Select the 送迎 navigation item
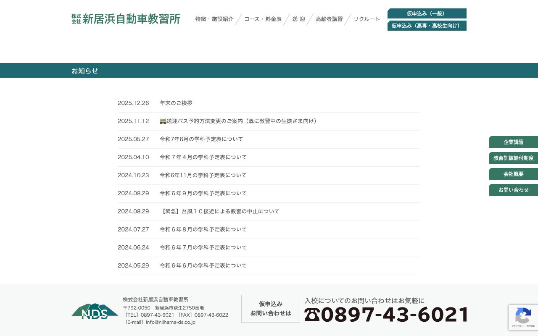 pos(298,19)
